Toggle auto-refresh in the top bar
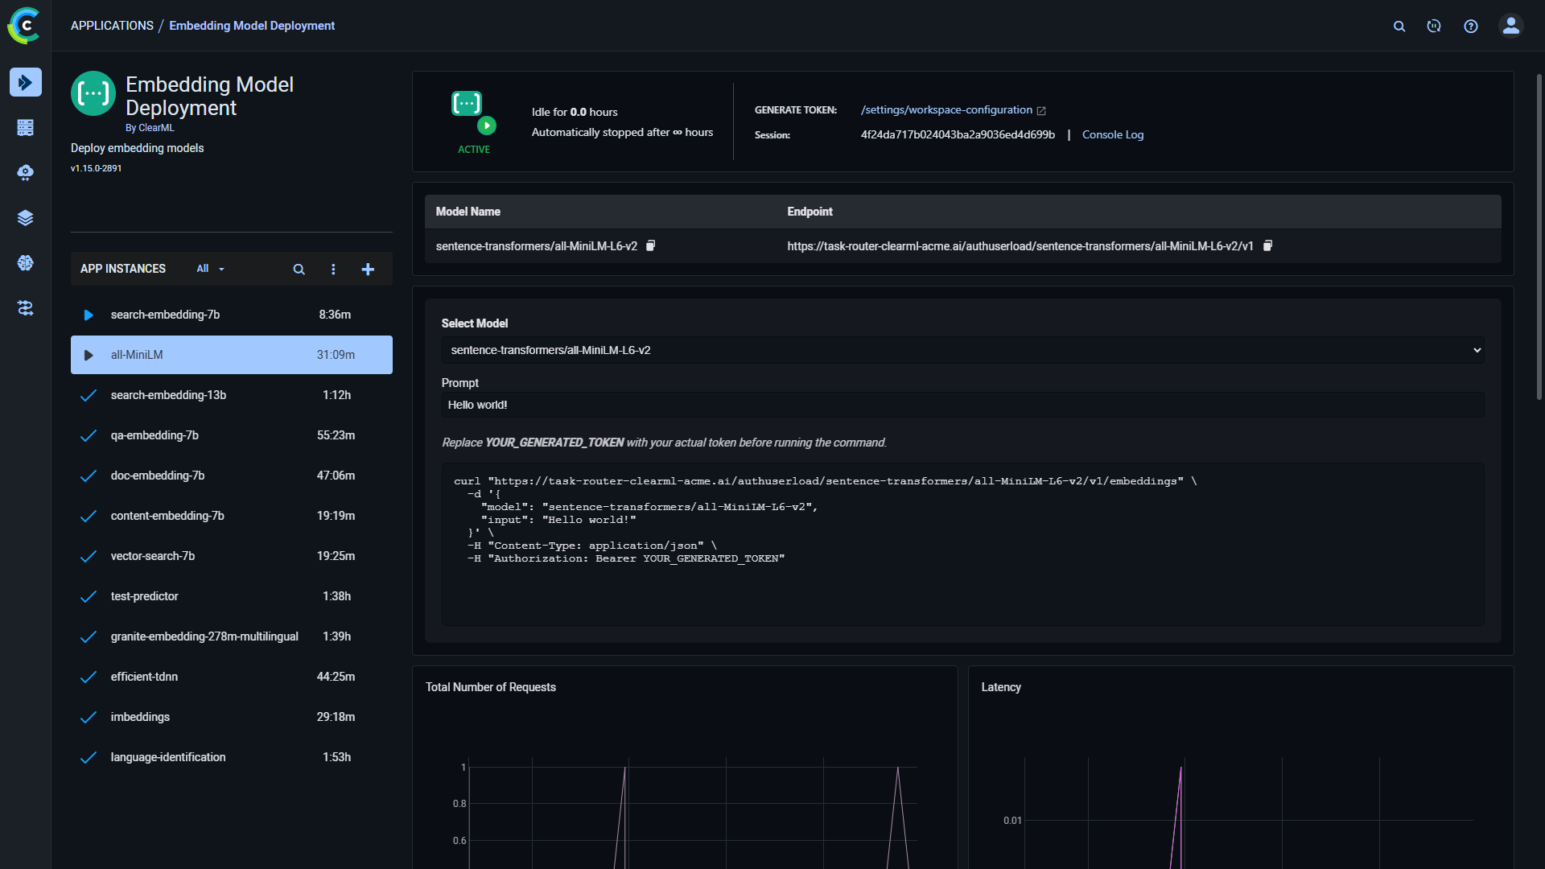This screenshot has width=1545, height=869. tap(1433, 26)
